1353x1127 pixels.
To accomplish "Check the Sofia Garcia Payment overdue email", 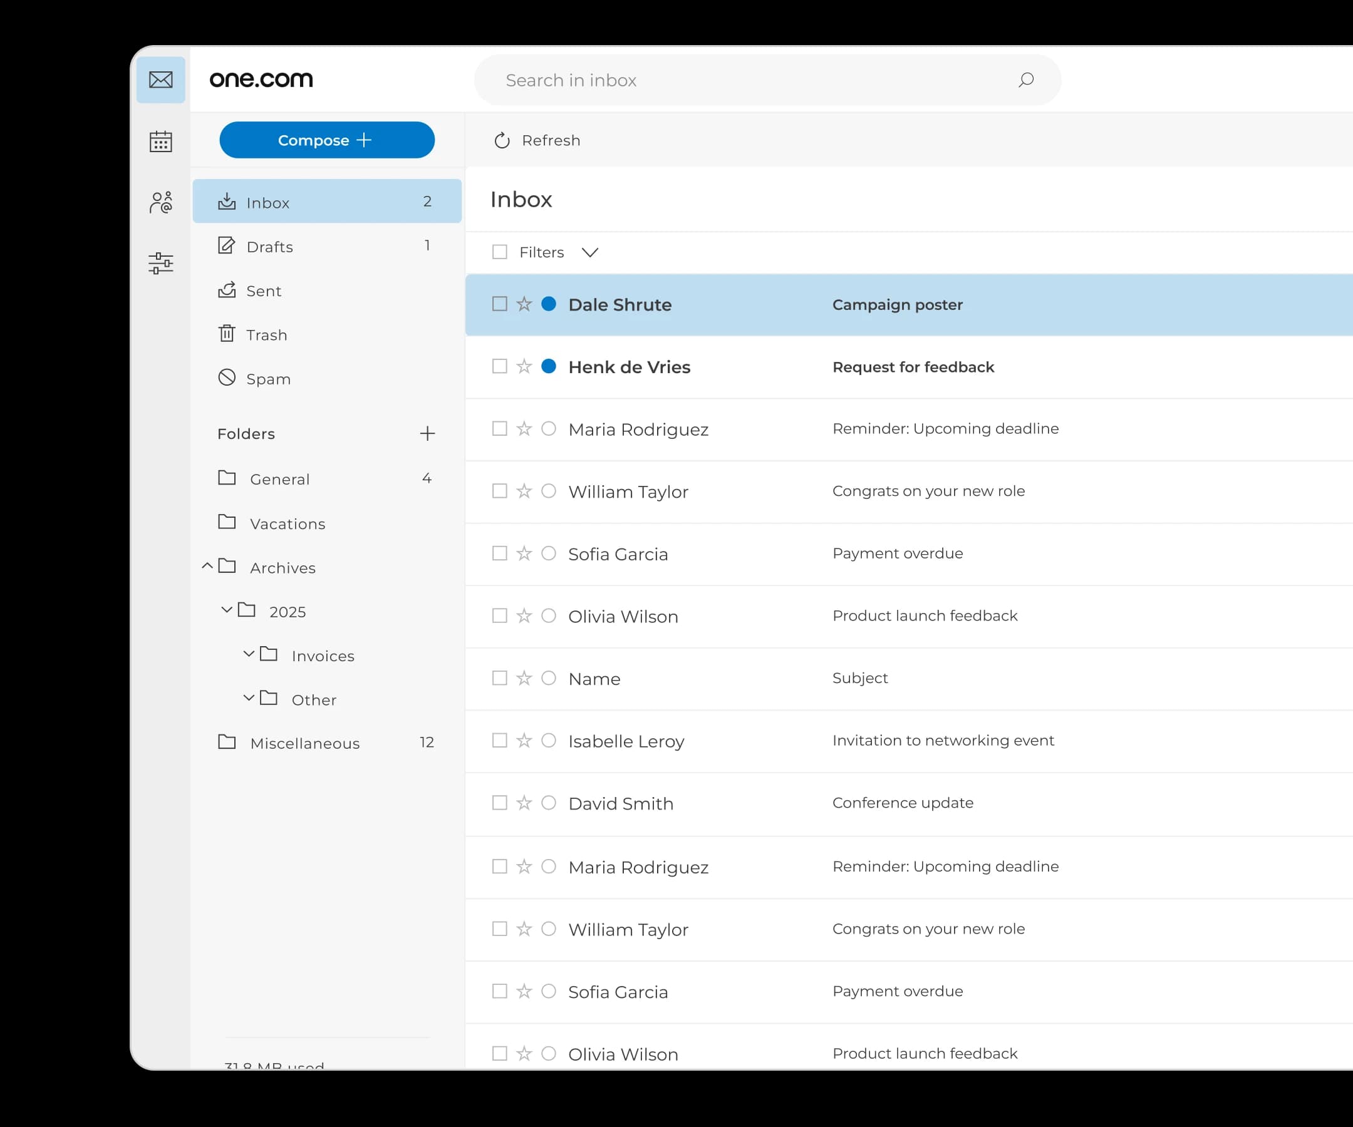I will pos(499,553).
